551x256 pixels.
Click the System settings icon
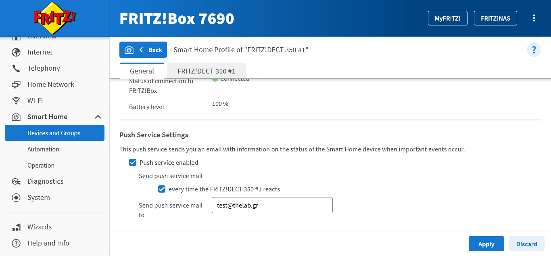(16, 197)
